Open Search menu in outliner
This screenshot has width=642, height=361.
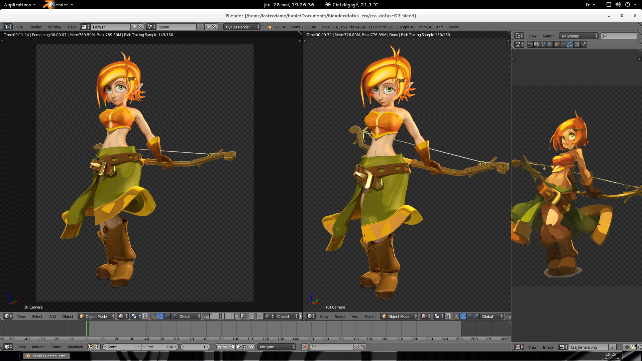pyautogui.click(x=548, y=36)
